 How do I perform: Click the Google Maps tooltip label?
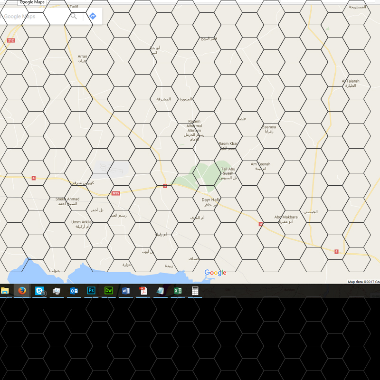tap(32, 2)
